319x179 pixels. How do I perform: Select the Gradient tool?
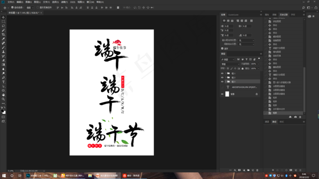(3, 65)
